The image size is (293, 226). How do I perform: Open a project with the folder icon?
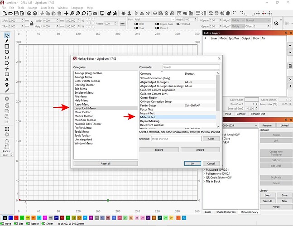[x=11, y=13]
